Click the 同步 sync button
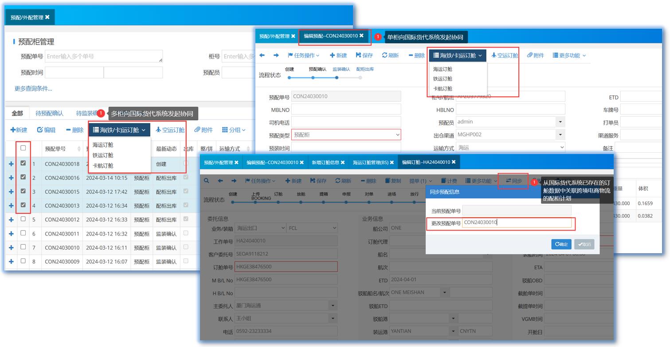 (x=513, y=181)
